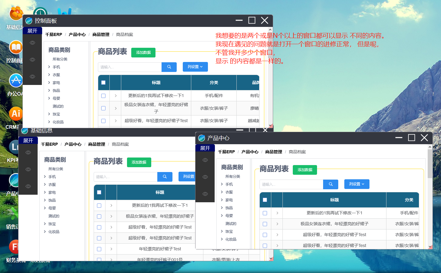Click the scroll-down arrow in 控制面板 window

click(x=270, y=125)
